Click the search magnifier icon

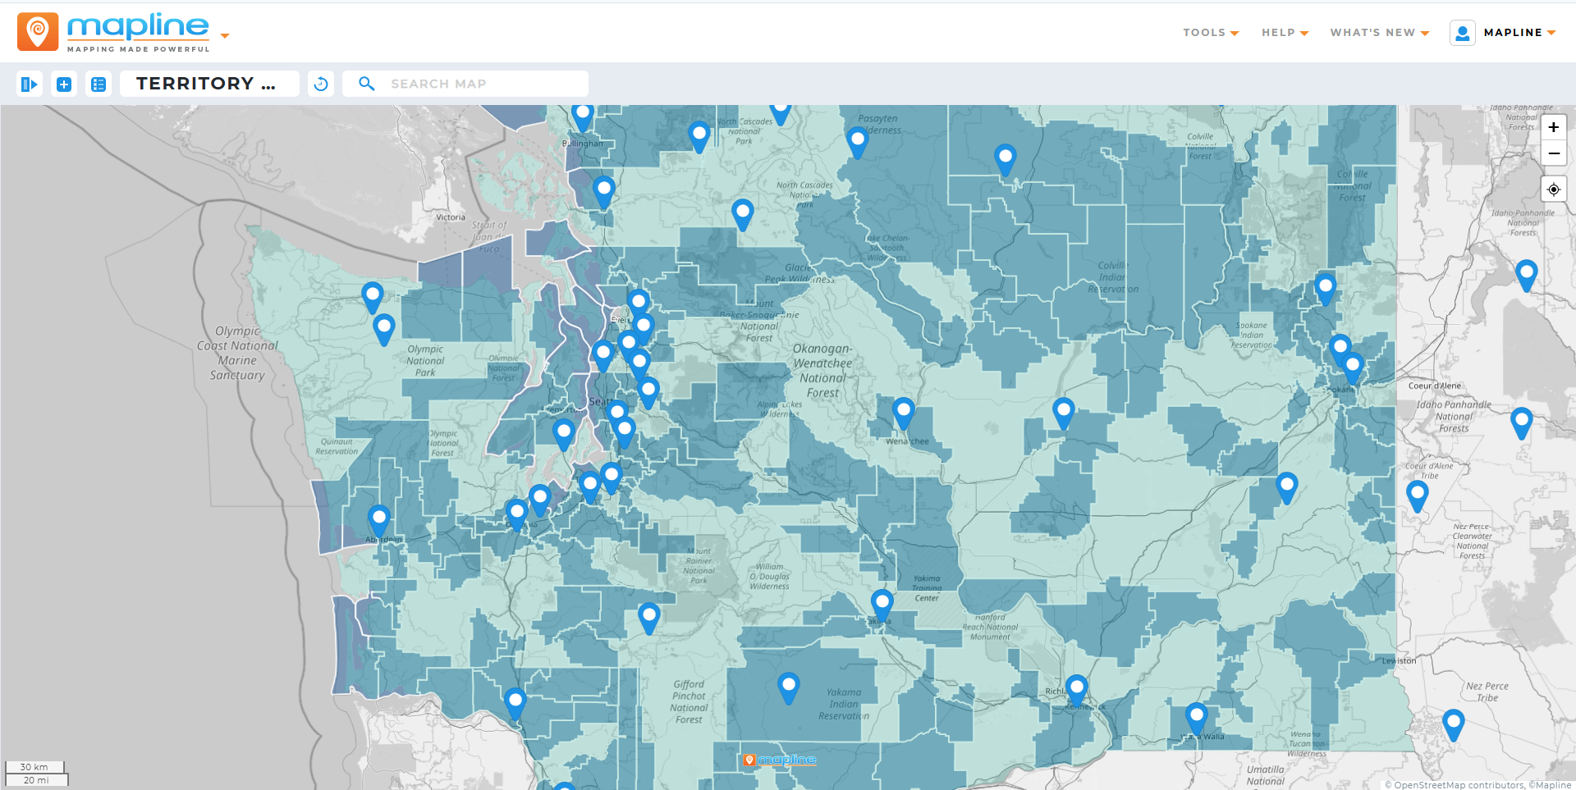coord(367,84)
